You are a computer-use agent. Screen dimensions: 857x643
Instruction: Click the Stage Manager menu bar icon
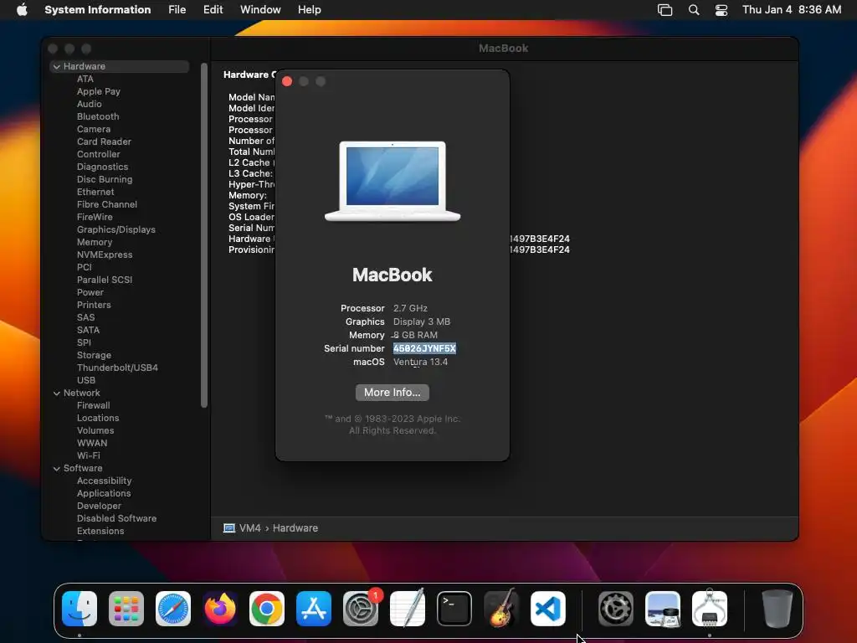[x=665, y=10]
